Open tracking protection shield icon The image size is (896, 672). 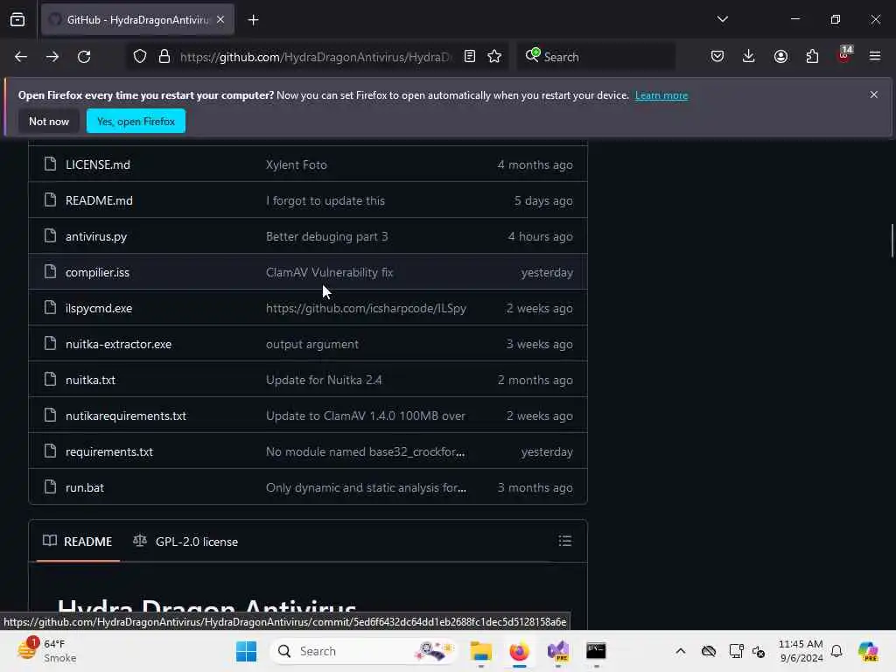click(x=140, y=57)
